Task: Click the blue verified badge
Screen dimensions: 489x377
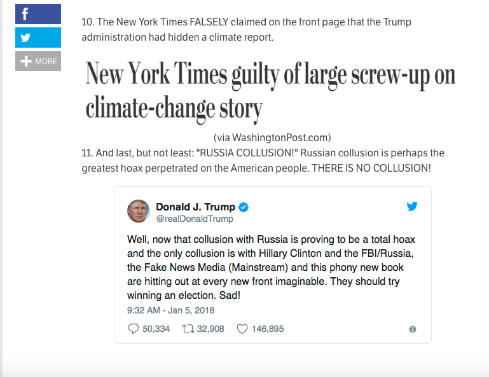Action: coord(244,207)
